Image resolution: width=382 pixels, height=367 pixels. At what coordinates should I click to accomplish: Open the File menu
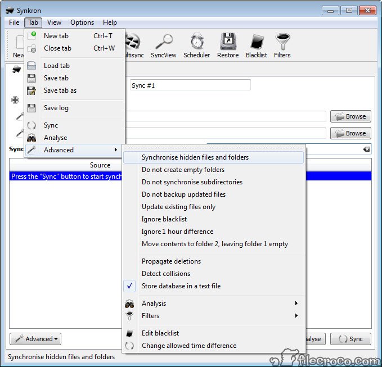click(x=14, y=22)
